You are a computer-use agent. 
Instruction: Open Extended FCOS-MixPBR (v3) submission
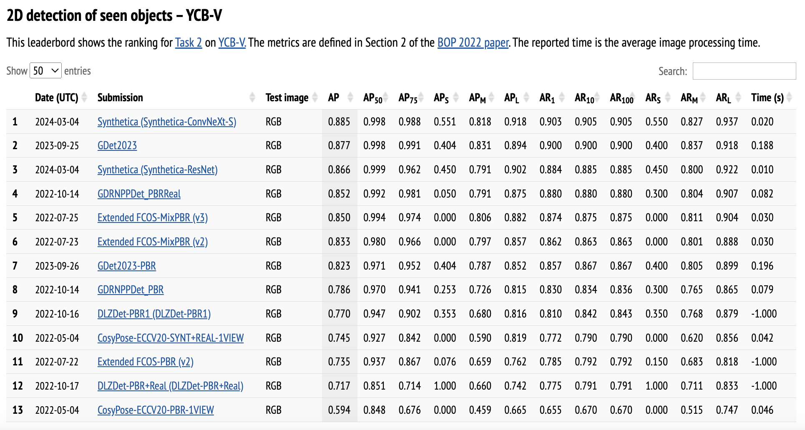(152, 217)
